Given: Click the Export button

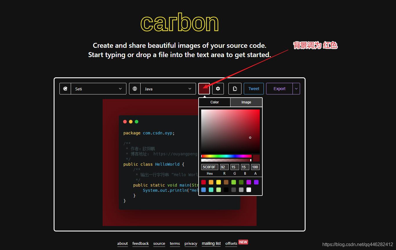Looking at the screenshot, I should point(279,89).
